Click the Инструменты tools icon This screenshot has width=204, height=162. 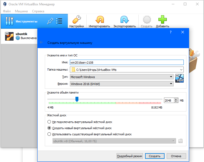tap(9, 21)
